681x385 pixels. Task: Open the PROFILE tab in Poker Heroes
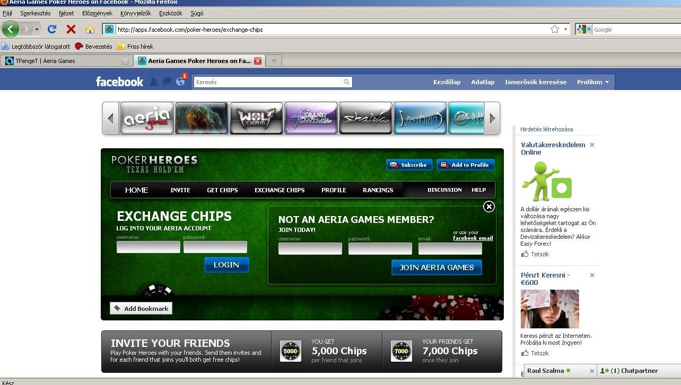334,190
